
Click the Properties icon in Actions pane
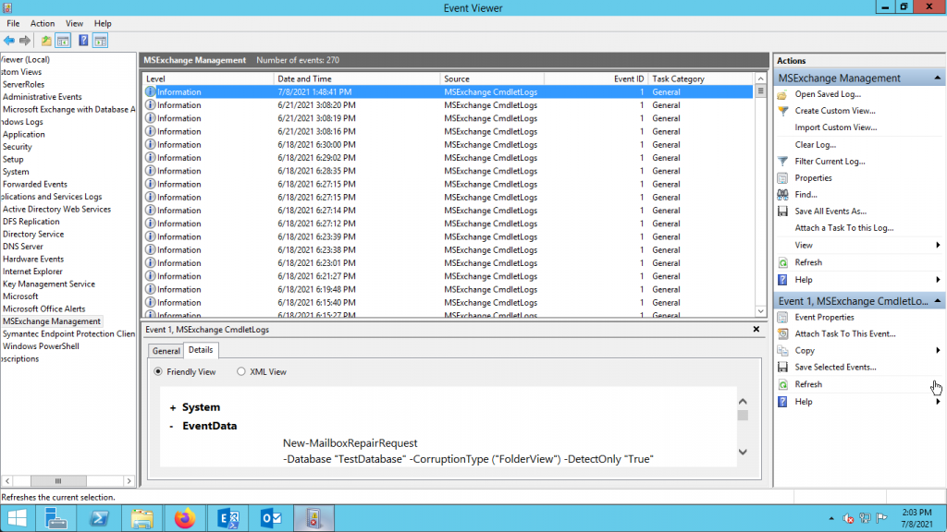pos(782,178)
